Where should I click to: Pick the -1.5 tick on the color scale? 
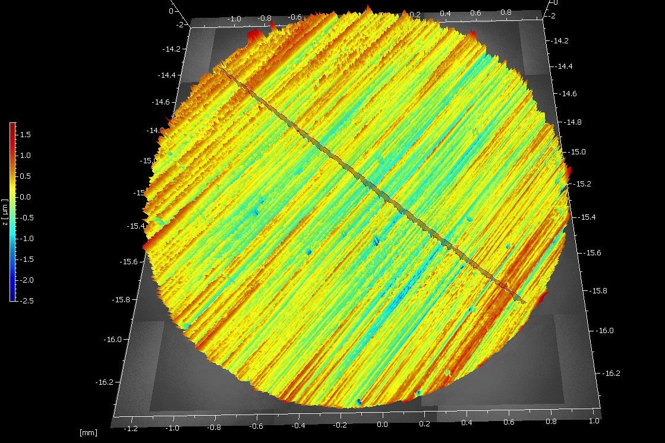point(26,260)
